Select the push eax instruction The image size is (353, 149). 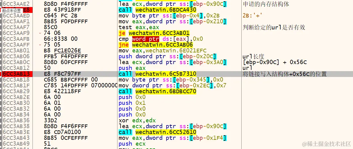pyautogui.click(x=132, y=68)
